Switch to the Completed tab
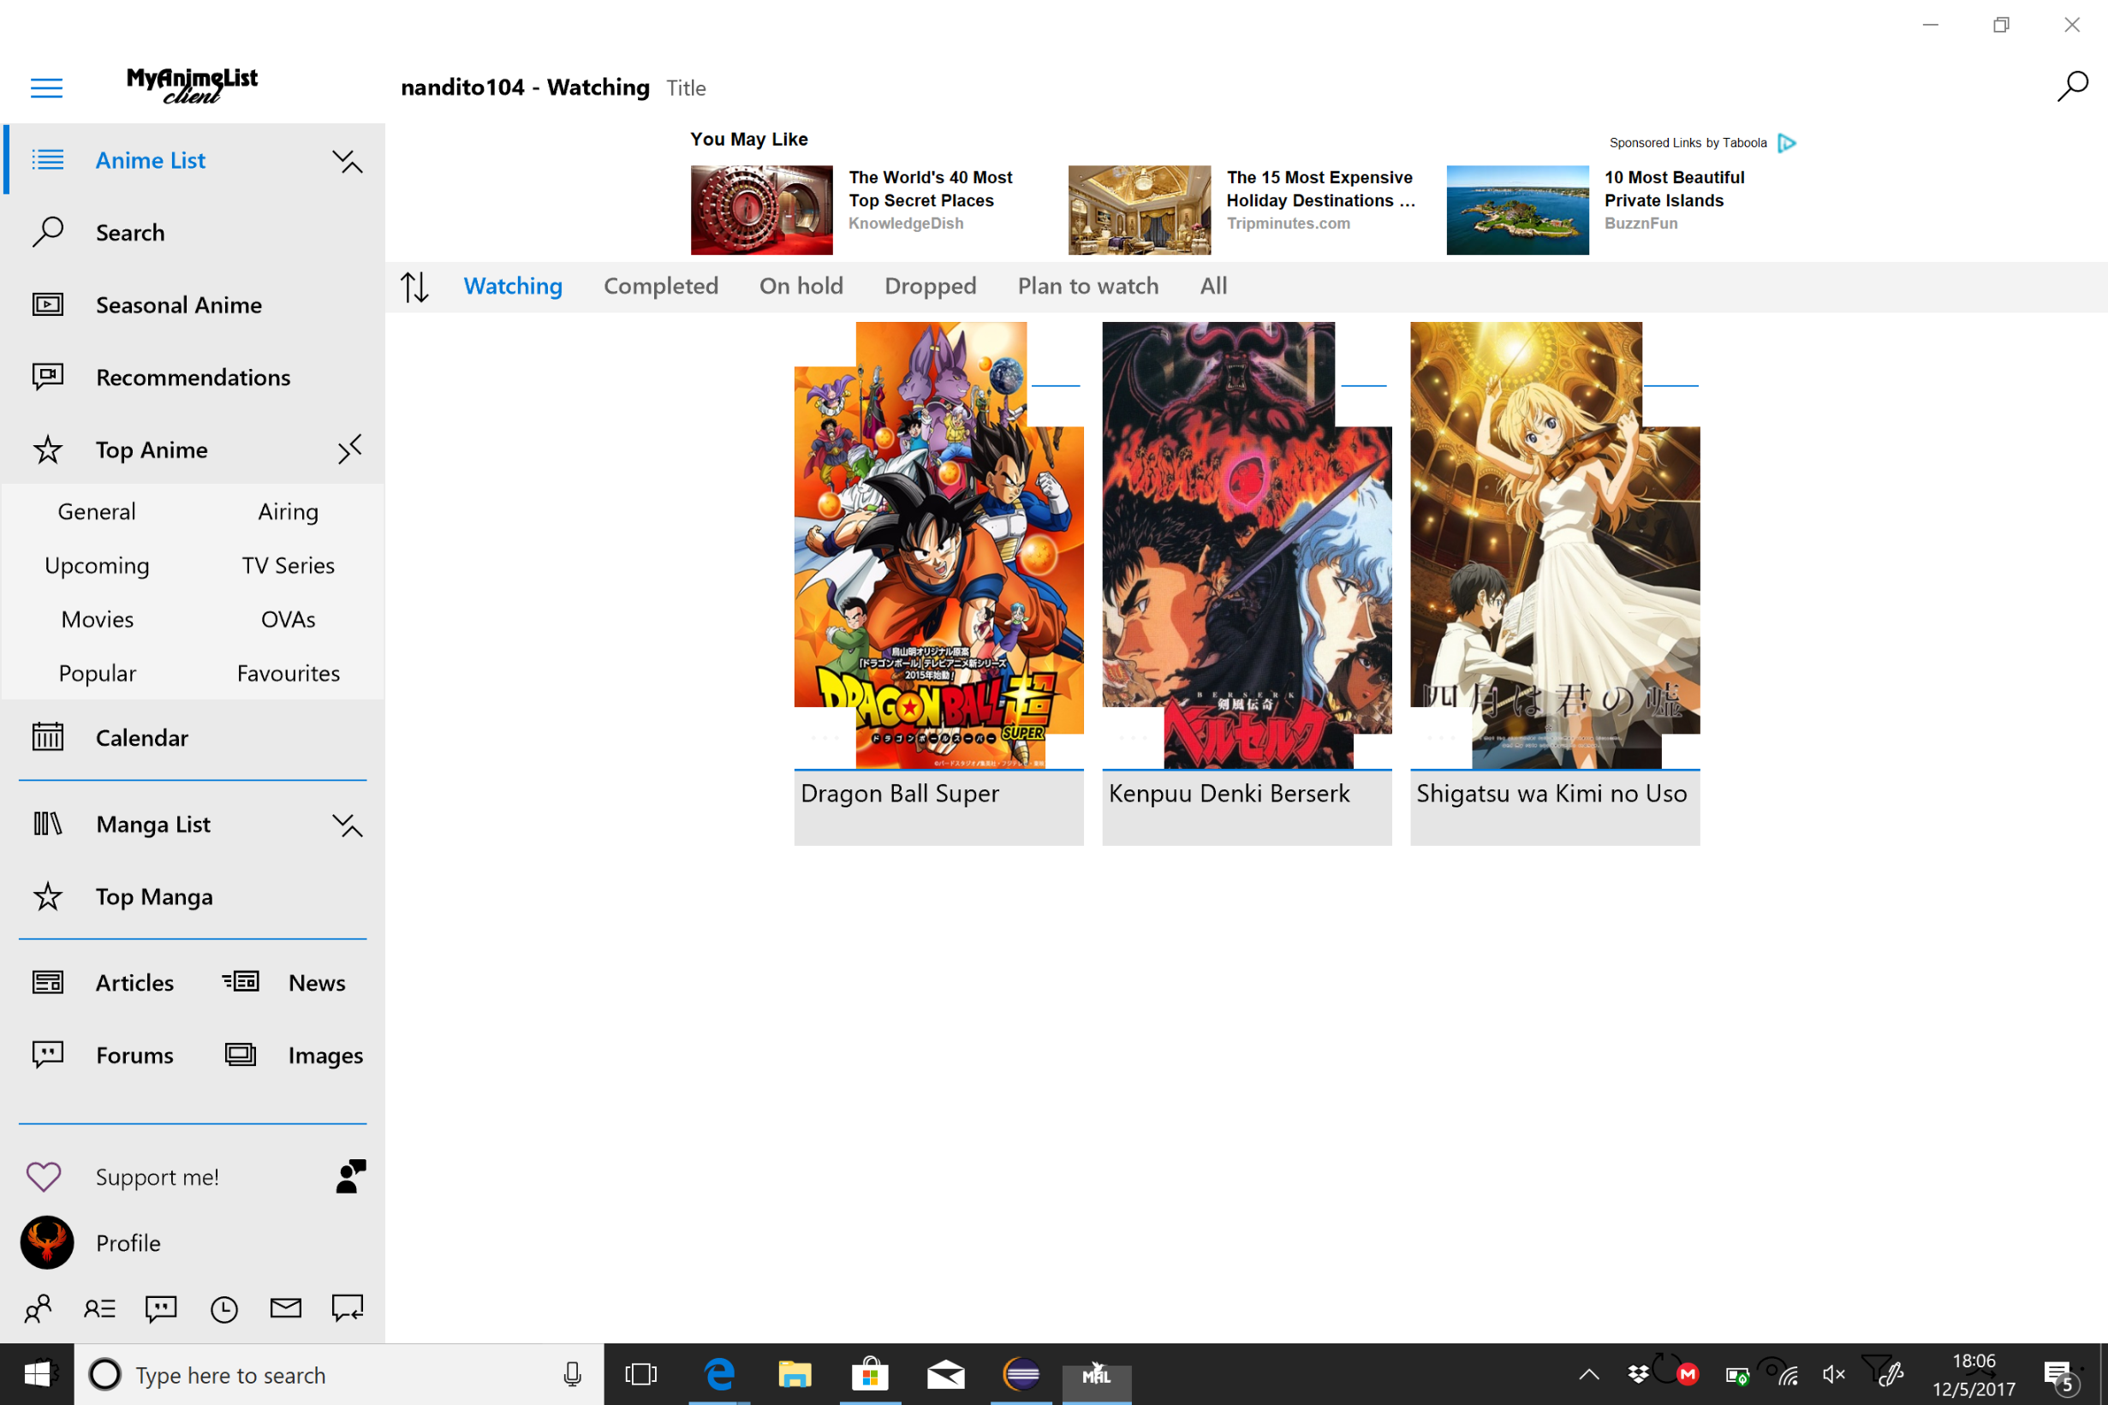This screenshot has height=1405, width=2108. pos(661,286)
